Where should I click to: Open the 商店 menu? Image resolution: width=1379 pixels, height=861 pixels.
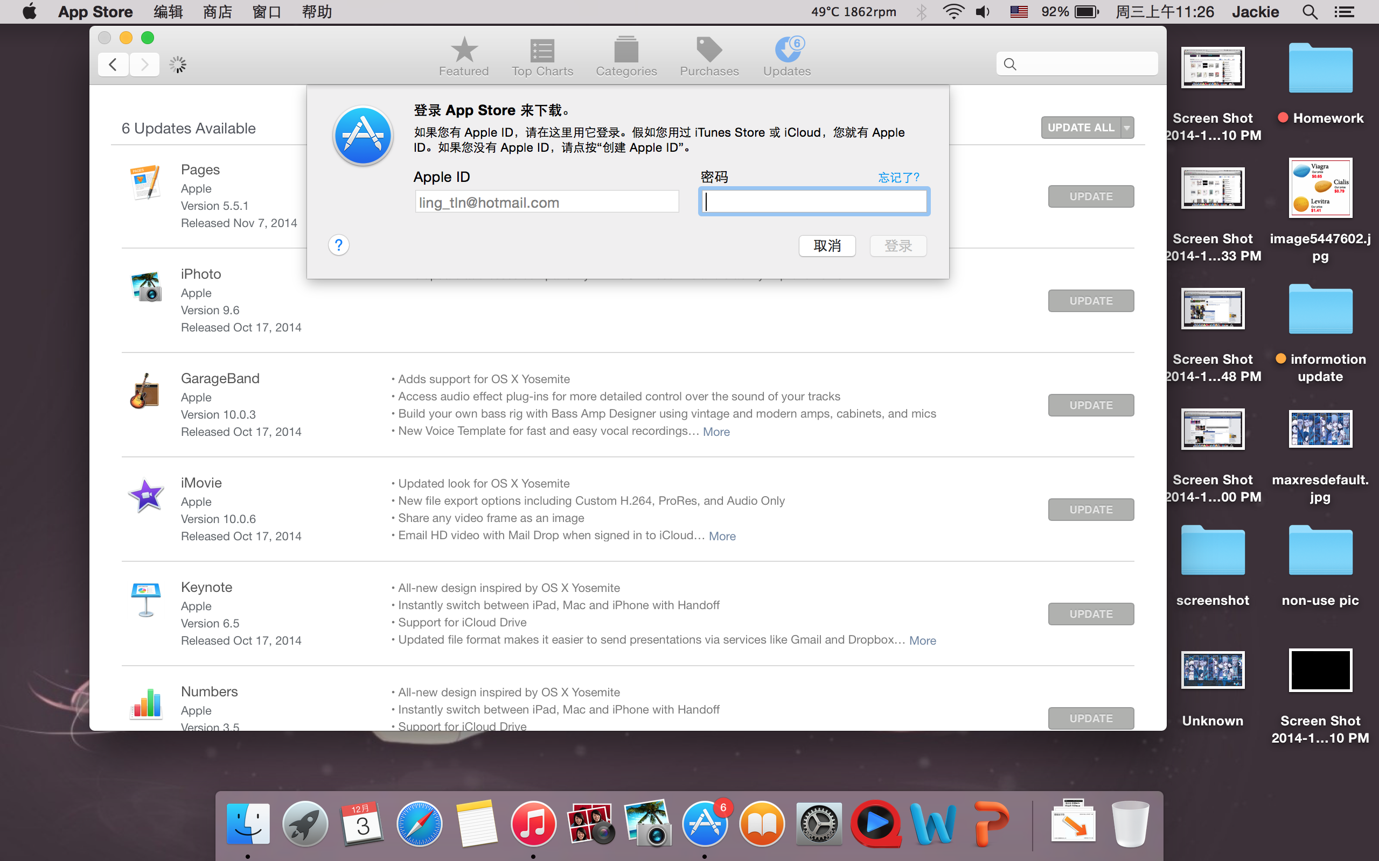(218, 11)
